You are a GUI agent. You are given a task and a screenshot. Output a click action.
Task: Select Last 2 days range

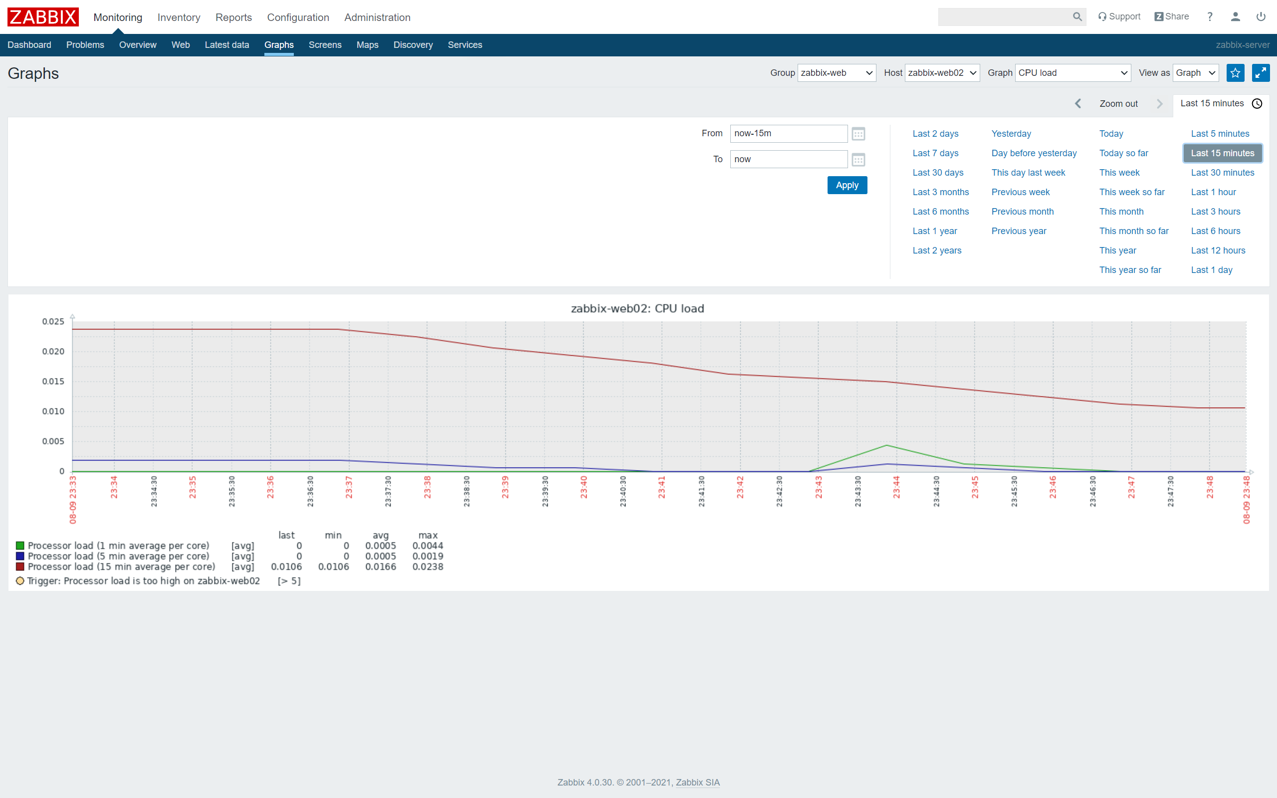coord(935,134)
